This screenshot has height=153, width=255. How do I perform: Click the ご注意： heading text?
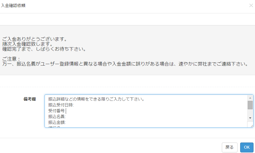11,59
